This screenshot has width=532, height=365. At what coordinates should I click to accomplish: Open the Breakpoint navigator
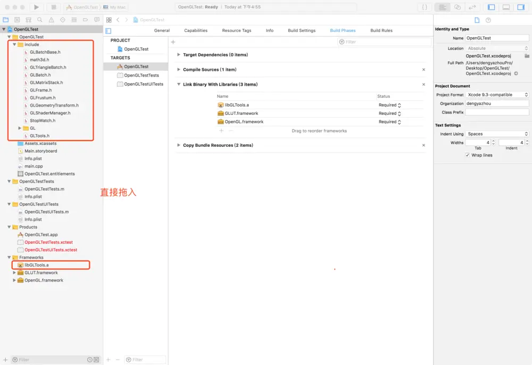pos(85,20)
